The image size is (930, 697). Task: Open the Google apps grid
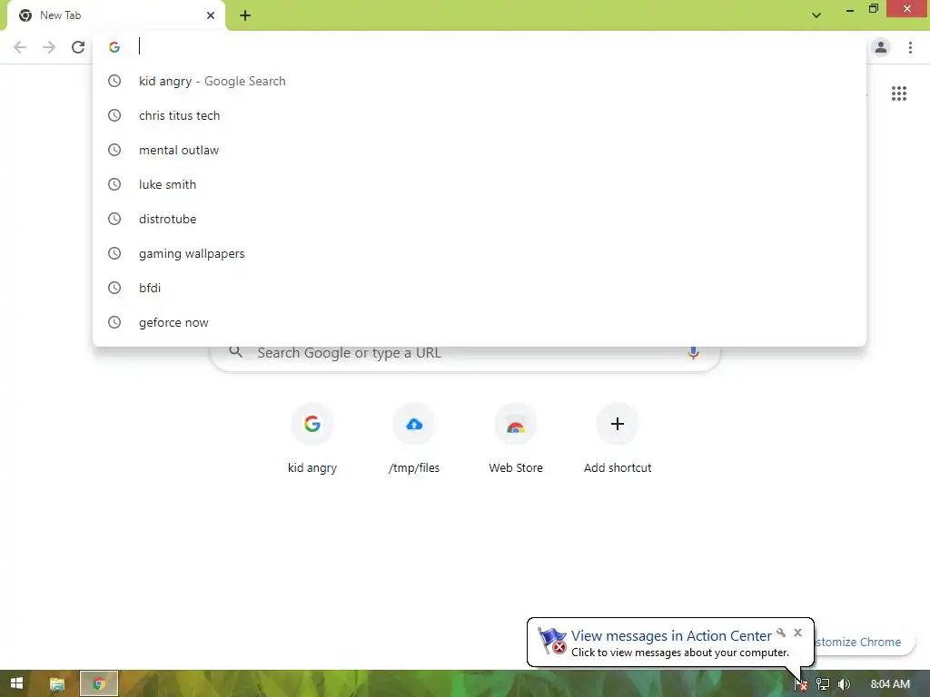coord(899,93)
